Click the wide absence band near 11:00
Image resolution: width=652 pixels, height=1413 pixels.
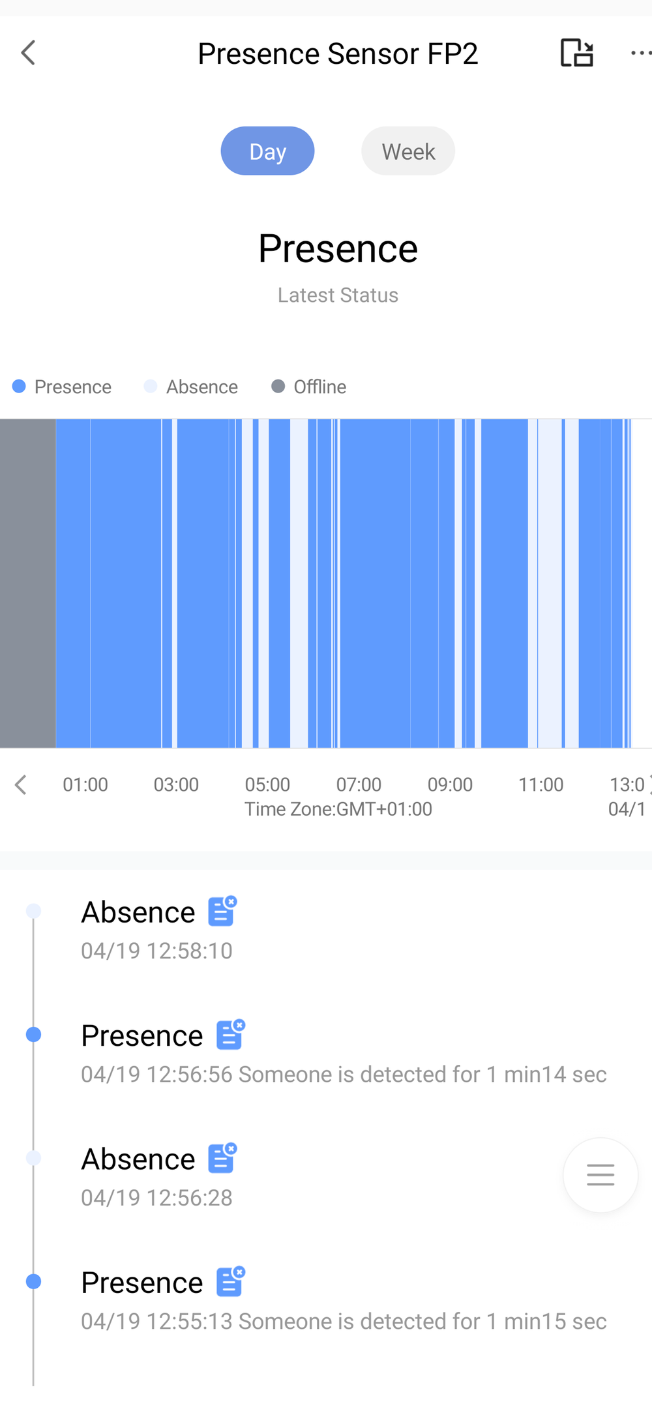click(550, 583)
